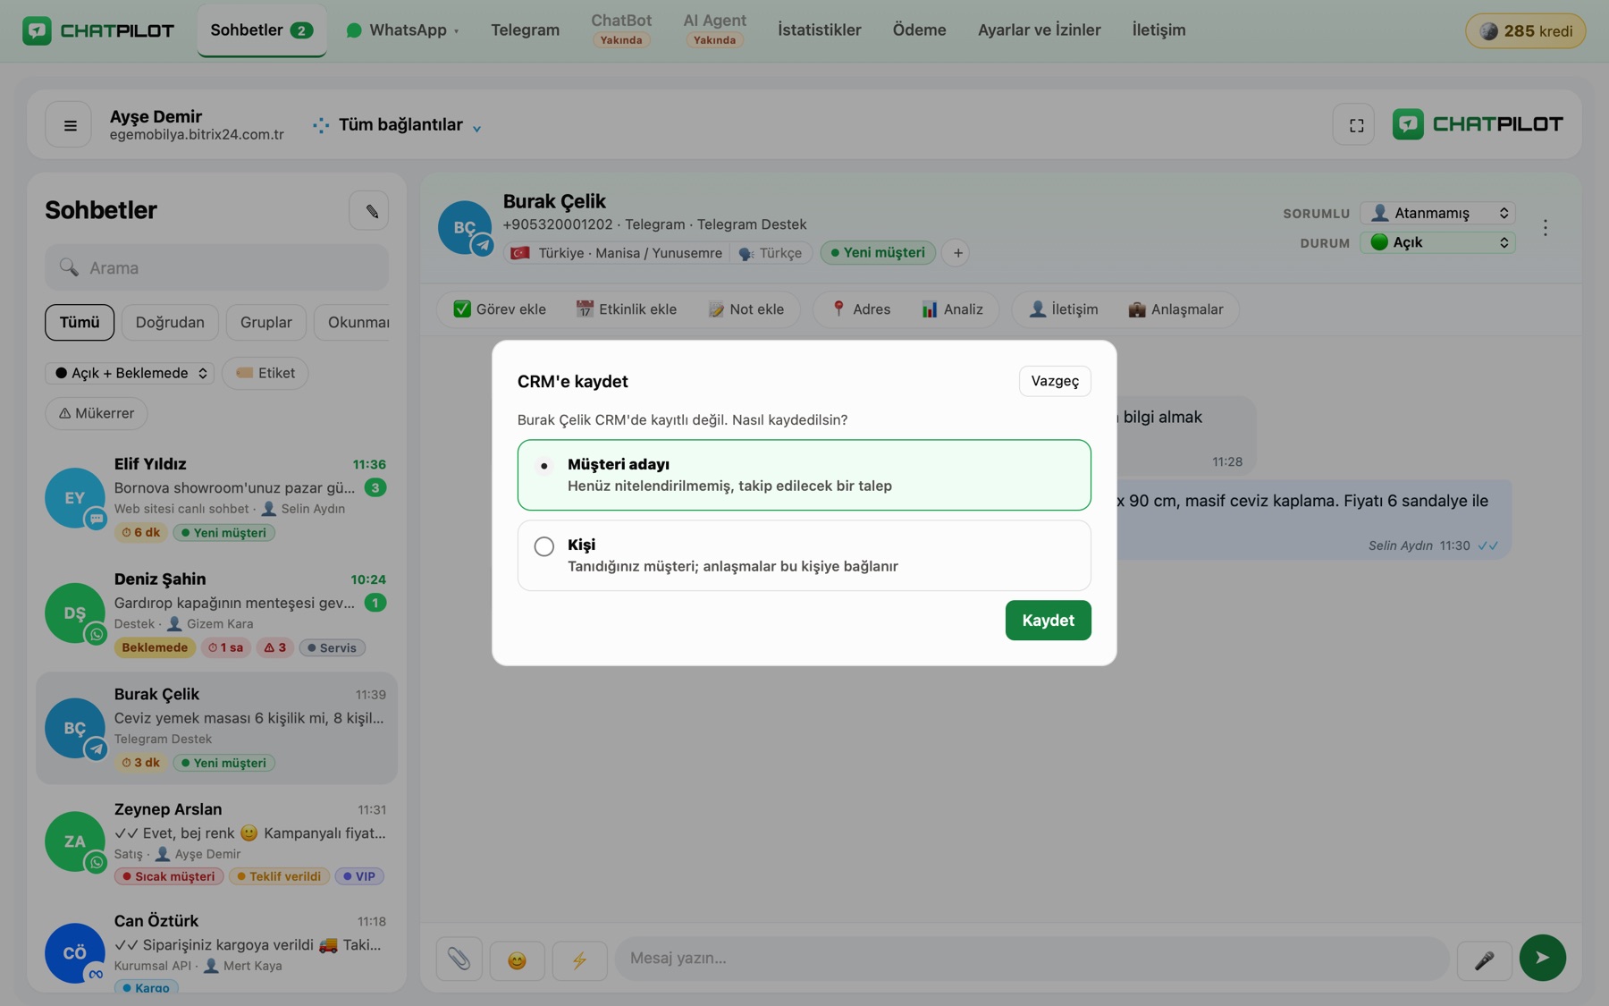Open the hamburger menu next to Ayşe Demir
1609x1006 pixels.
point(69,125)
